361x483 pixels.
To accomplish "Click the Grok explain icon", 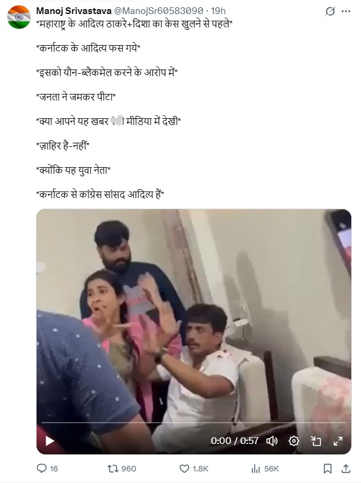I will (x=330, y=12).
